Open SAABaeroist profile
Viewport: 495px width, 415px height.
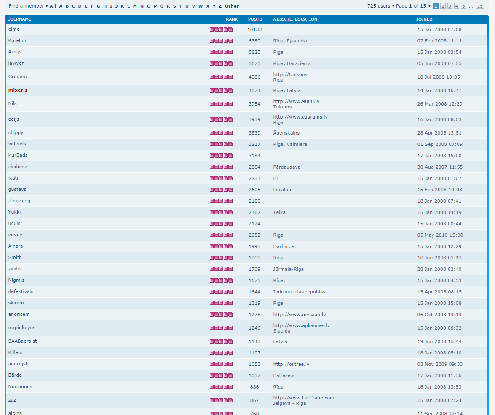pyautogui.click(x=22, y=341)
